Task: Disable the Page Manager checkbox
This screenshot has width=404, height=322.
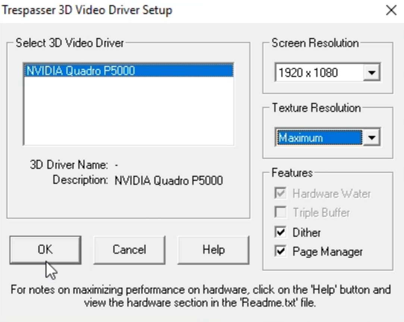Action: (x=281, y=252)
